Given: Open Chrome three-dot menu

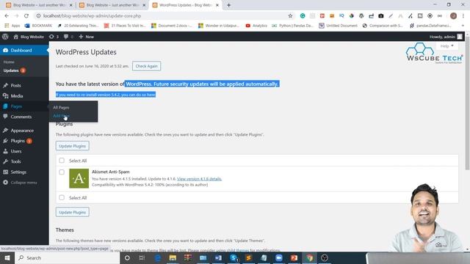Looking at the screenshot, I should [463, 16].
